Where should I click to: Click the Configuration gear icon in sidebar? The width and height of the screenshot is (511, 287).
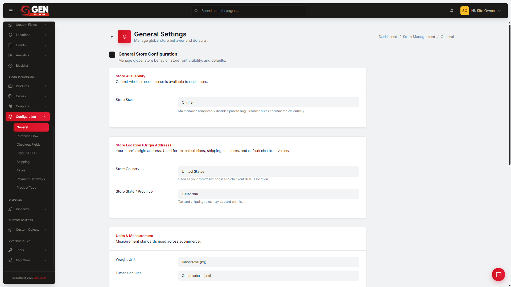[x=10, y=117]
